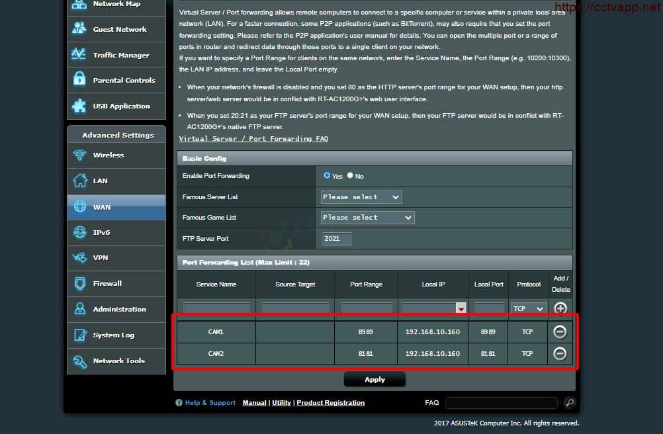The image size is (663, 434).
Task: Remove the CAM2 entry using minus icon
Action: (x=560, y=354)
